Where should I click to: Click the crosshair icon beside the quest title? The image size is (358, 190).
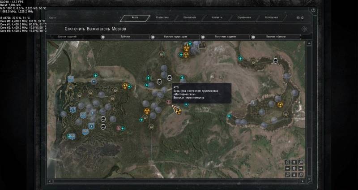coord(303,28)
